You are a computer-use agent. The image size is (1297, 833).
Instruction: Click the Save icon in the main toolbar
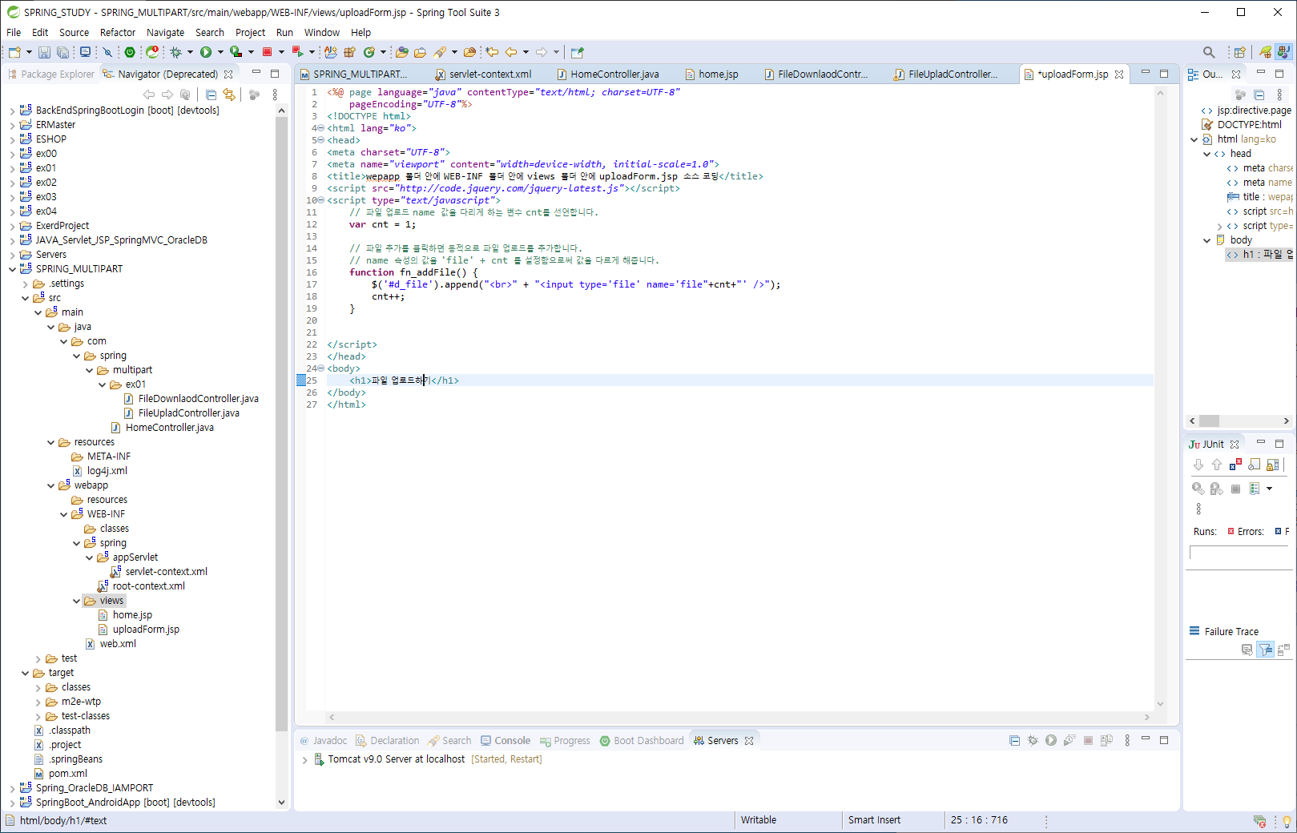[x=44, y=52]
